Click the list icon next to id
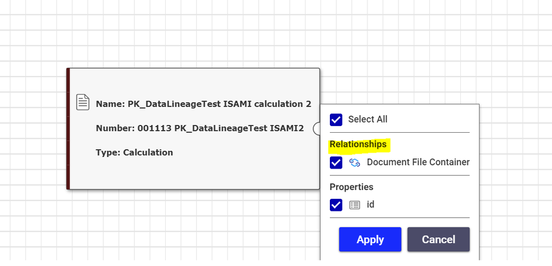 click(x=355, y=205)
